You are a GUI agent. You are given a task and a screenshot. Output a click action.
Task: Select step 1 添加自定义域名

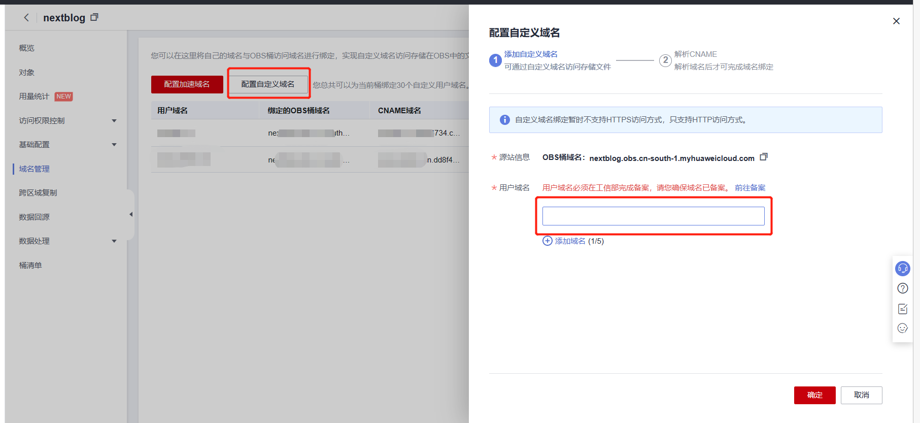[531, 54]
